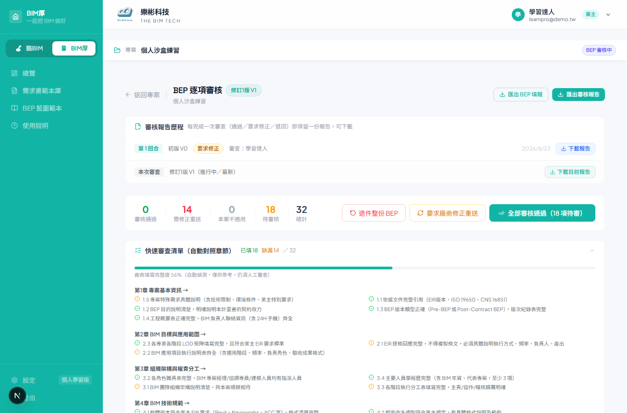The width and height of the screenshot is (627, 413).
Task: Click the 第1回合 tag
Action: [x=148, y=149]
